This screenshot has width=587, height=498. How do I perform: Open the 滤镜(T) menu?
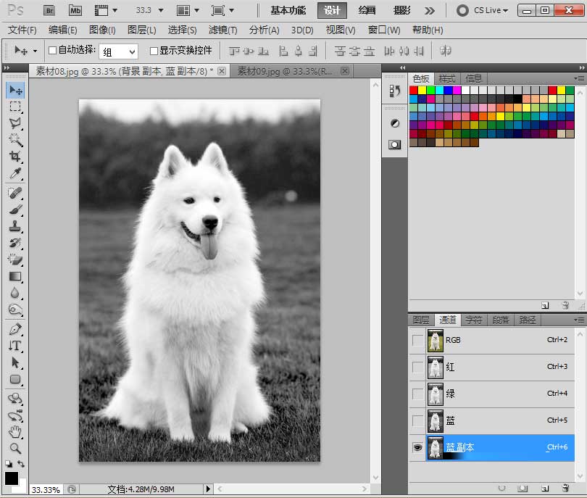222,30
